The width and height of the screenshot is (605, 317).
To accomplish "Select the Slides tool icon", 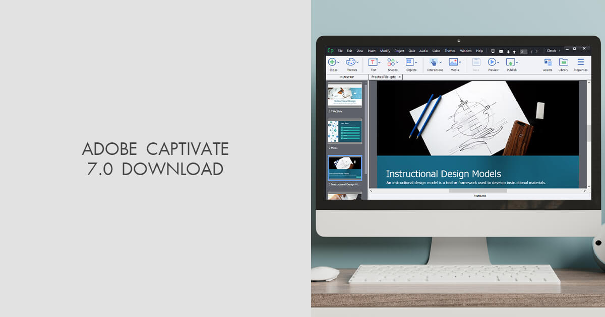I will (x=332, y=61).
